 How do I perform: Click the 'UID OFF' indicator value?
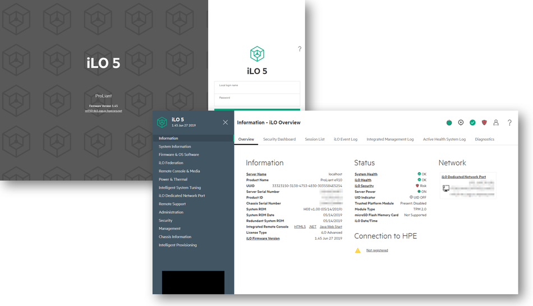(x=420, y=197)
